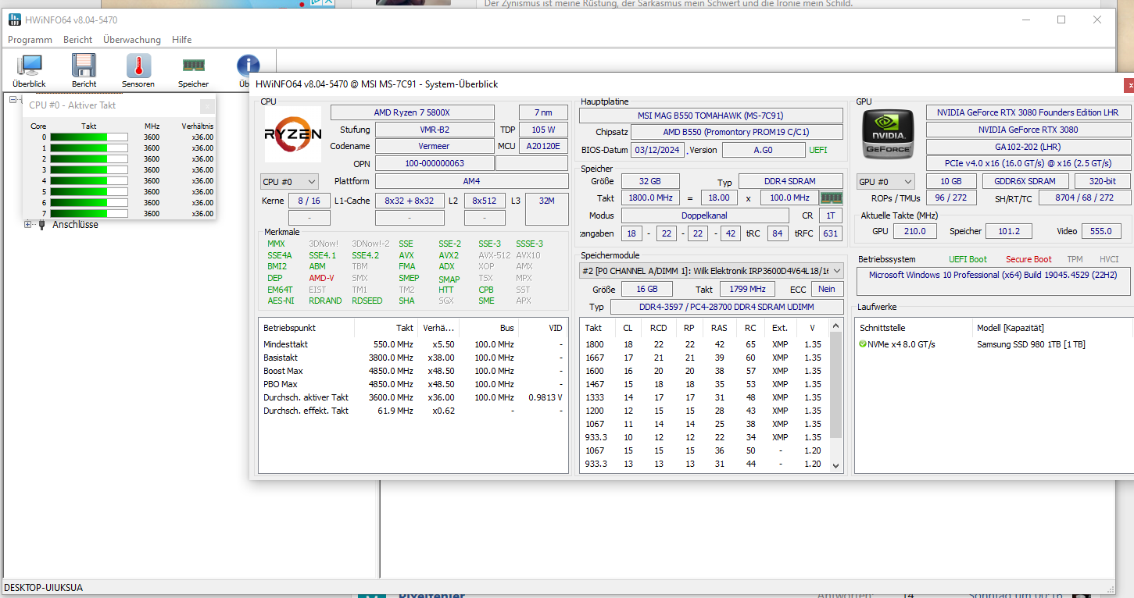The width and height of the screenshot is (1134, 598).
Task: Click the Microsoft Windows 10 Professional field
Action: pos(994,280)
